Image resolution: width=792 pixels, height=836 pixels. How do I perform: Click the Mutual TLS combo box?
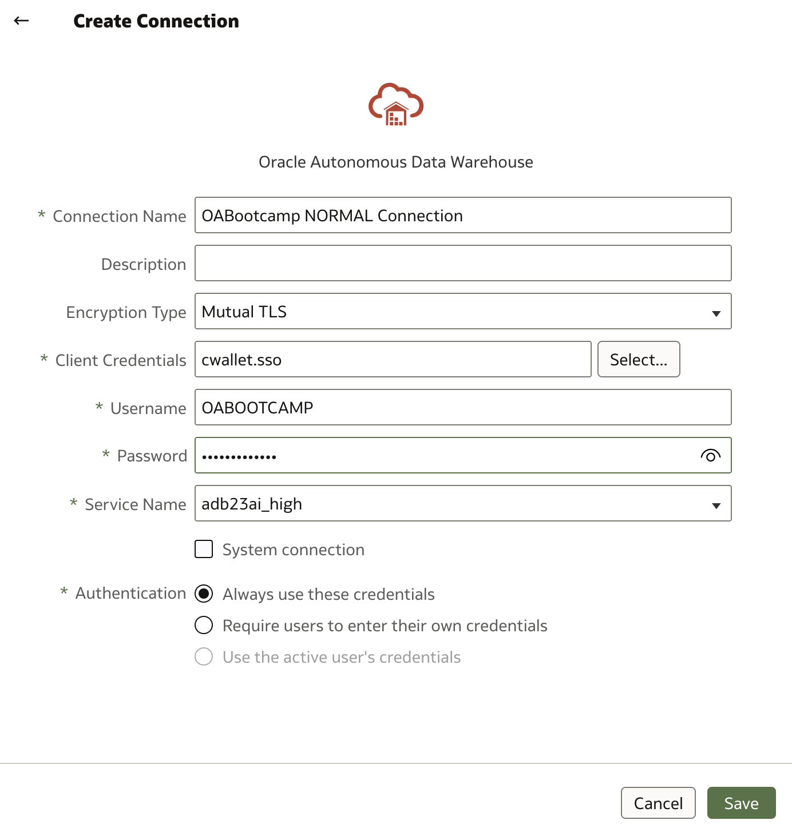click(x=463, y=311)
